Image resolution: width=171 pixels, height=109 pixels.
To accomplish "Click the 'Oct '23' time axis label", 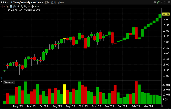I will coord(83,106).
